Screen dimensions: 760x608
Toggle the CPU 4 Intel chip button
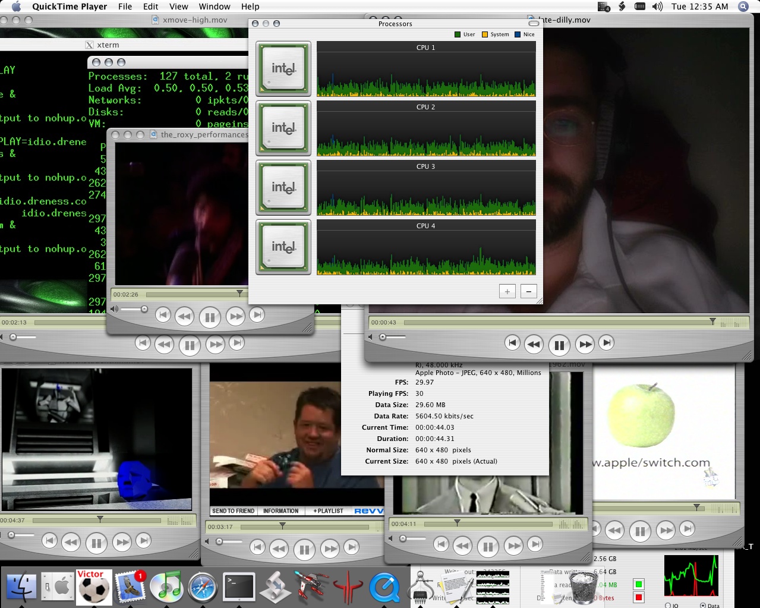(x=283, y=247)
